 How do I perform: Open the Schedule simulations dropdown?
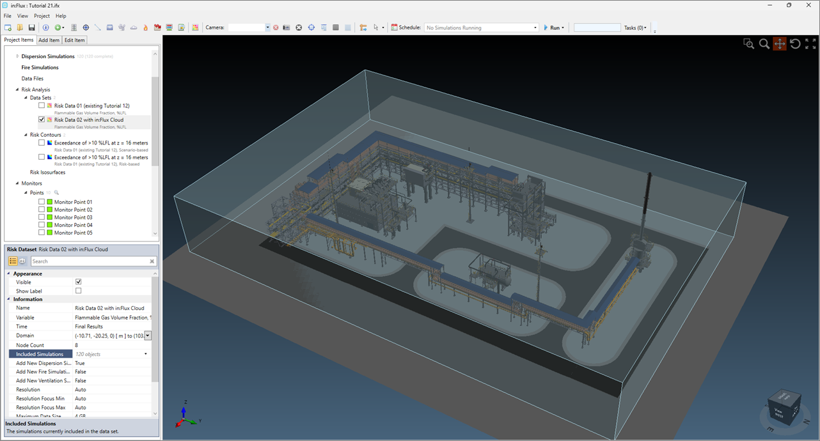point(535,27)
